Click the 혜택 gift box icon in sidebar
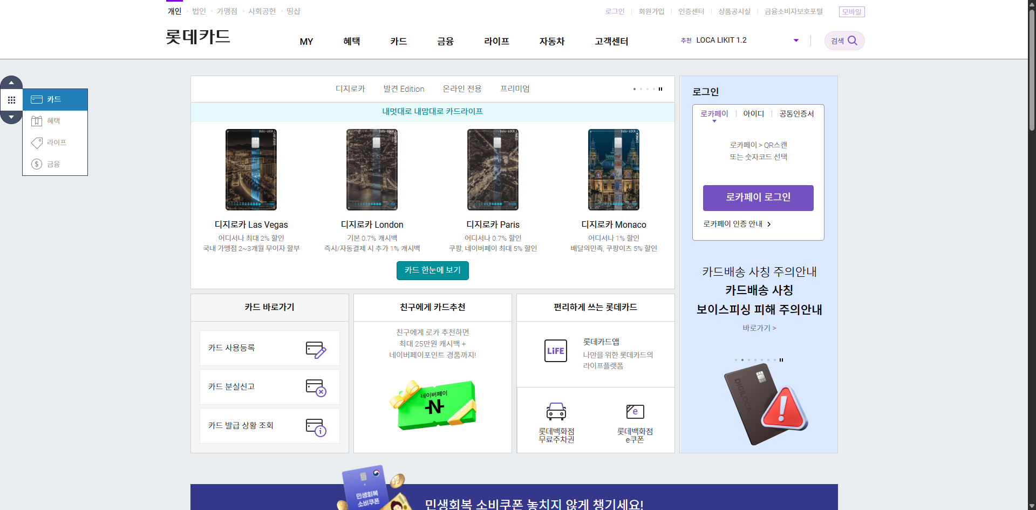1036x510 pixels. (37, 121)
